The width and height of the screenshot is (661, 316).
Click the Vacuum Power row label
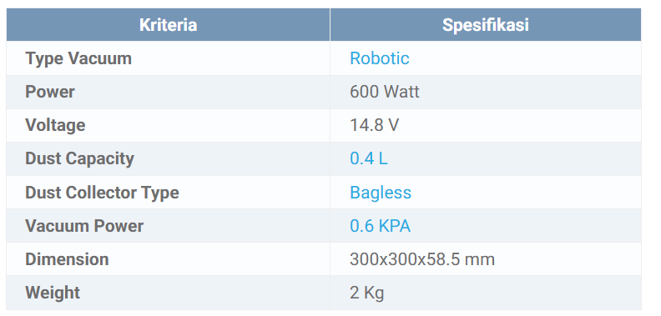84,226
